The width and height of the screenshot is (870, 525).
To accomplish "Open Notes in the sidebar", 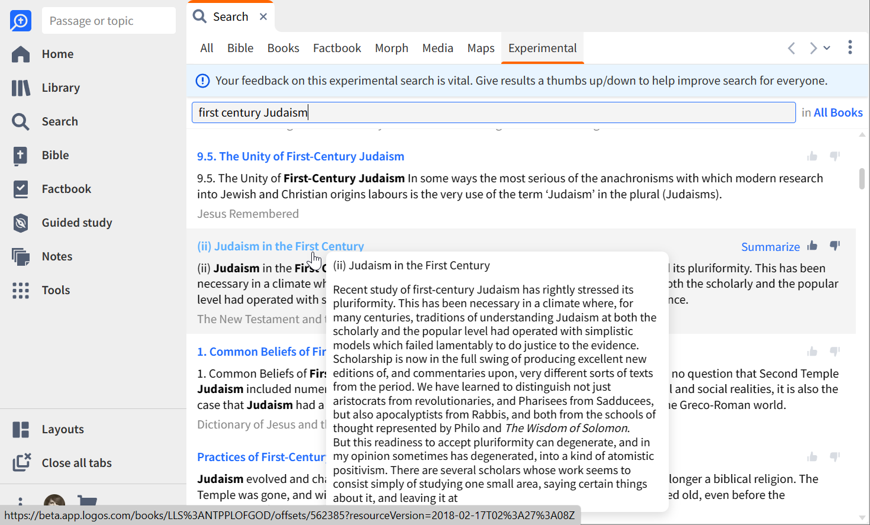I will point(42,256).
